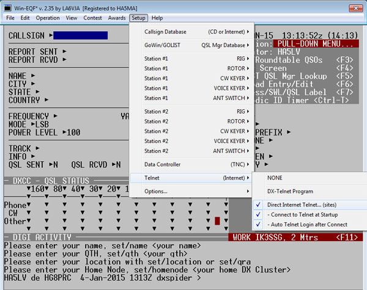Expand Station #2 ROTOR submenu
This screenshot has width=367, height=290.
[x=191, y=121]
